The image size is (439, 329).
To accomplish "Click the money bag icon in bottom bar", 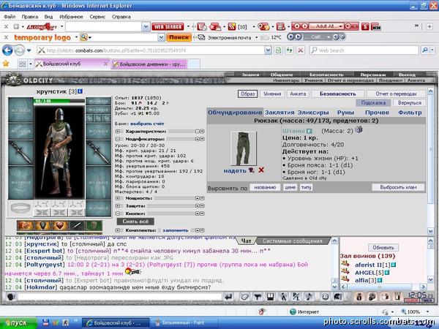I will [359, 296].
